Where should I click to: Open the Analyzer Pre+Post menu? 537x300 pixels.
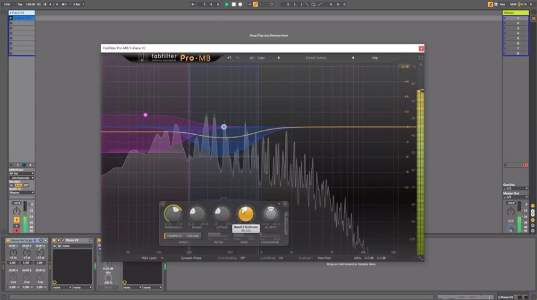coord(324,258)
